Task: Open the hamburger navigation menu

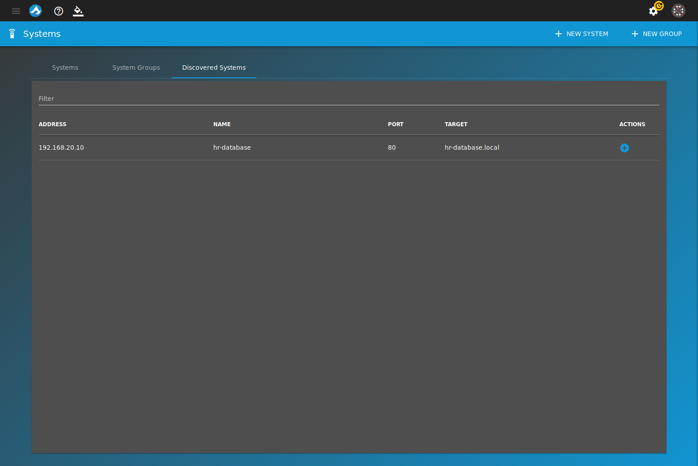Action: [16, 11]
